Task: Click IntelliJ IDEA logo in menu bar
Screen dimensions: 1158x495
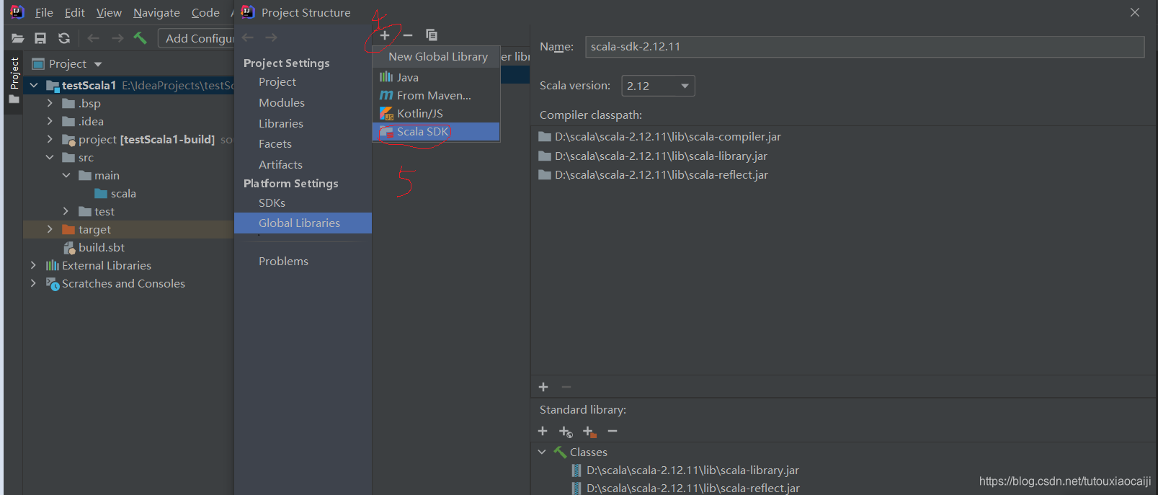Action: click(x=17, y=12)
